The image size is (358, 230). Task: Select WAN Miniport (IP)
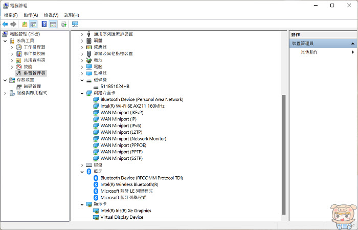(x=119, y=119)
